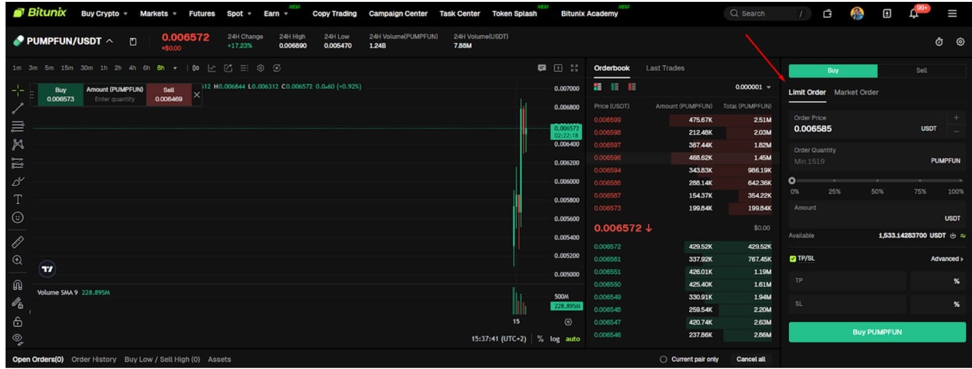The image size is (972, 369).
Task: Open the Earn dropdown menu
Action: [x=275, y=14]
